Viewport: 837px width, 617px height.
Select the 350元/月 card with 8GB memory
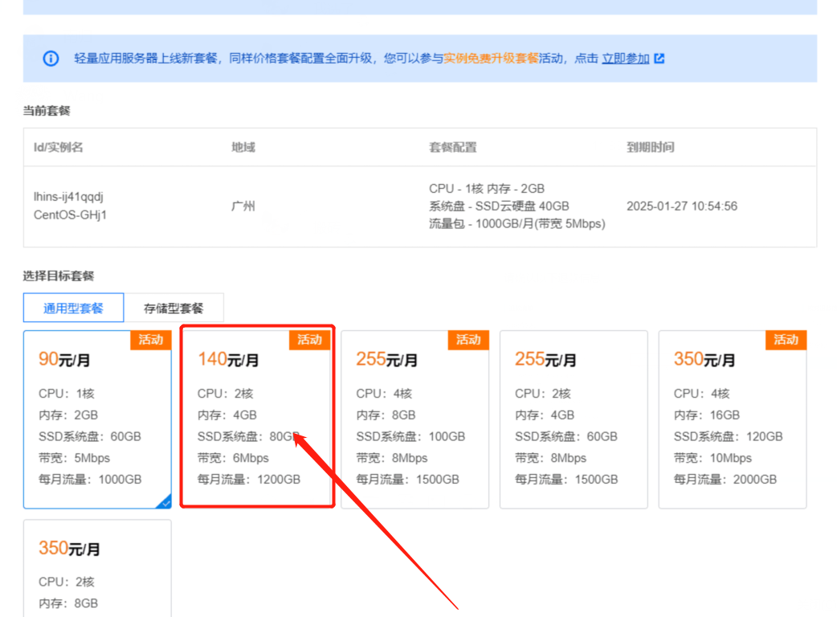[97, 569]
